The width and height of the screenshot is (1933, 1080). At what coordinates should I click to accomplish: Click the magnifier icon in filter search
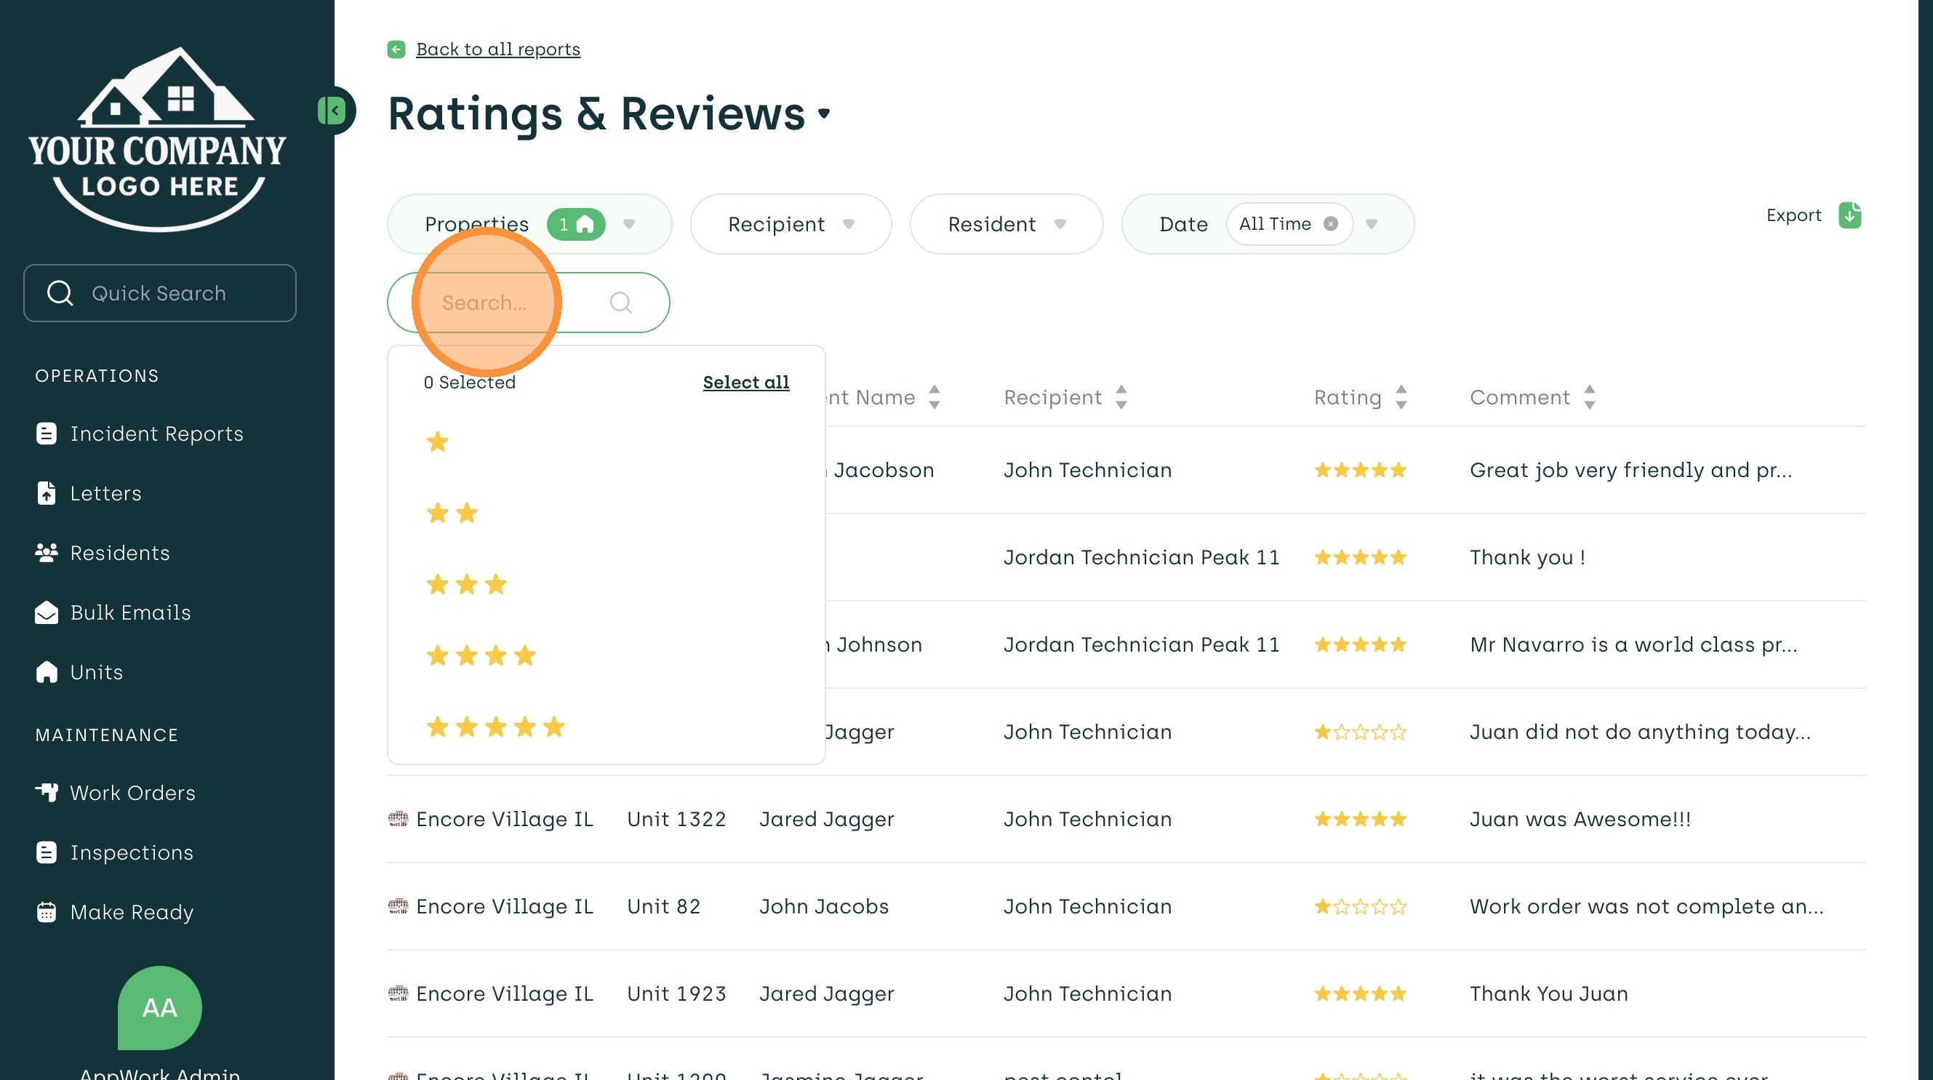pyautogui.click(x=620, y=303)
